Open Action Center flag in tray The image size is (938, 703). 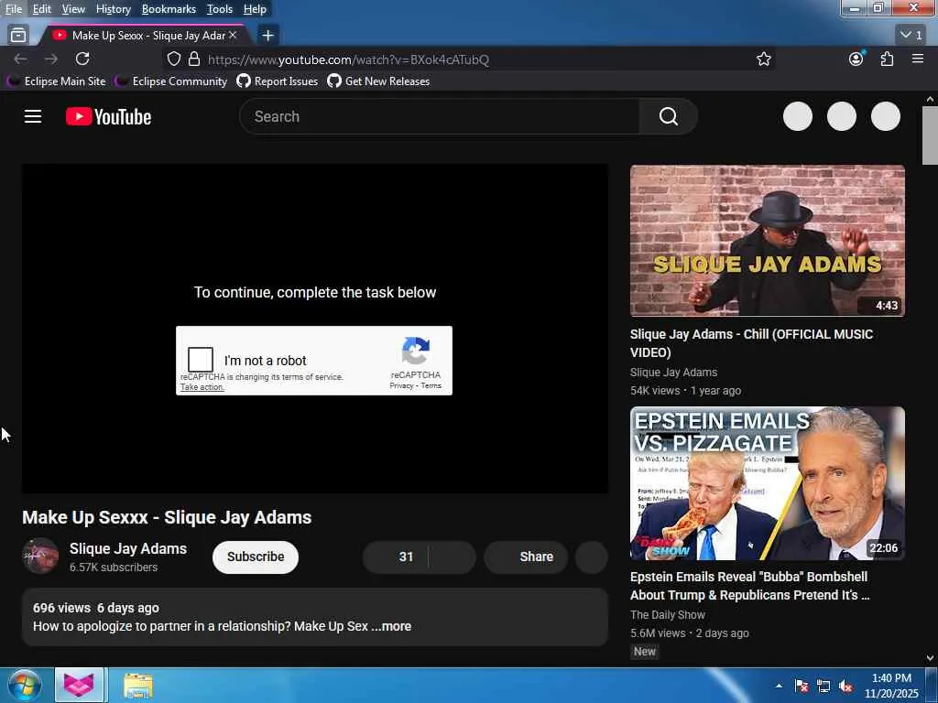802,686
